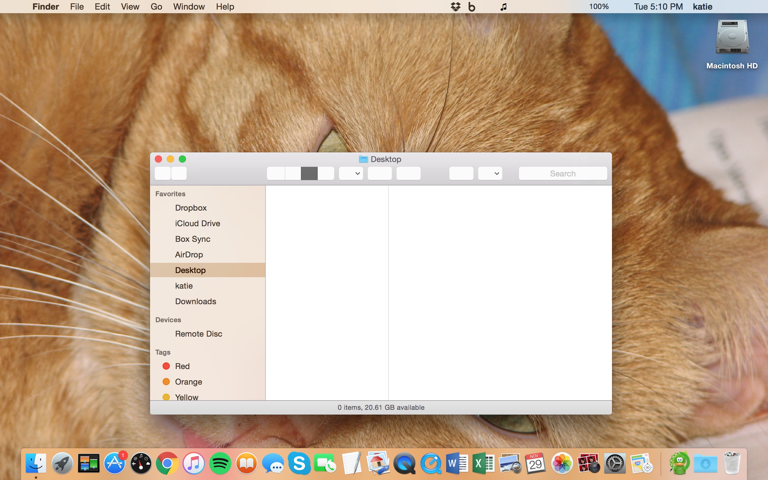Open iCloud Drive from the sidebar
The height and width of the screenshot is (480, 768).
point(197,223)
